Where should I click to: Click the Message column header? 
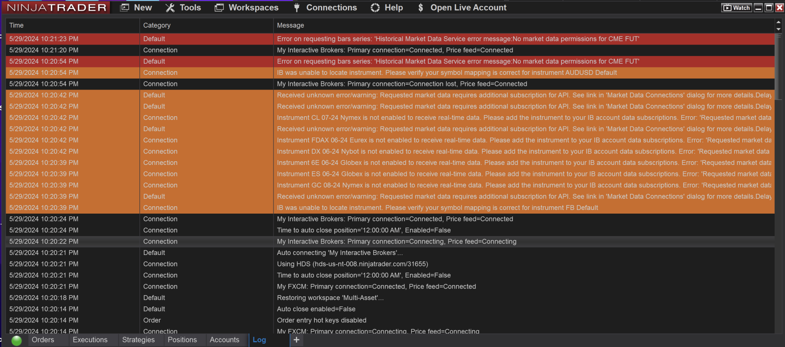click(524, 25)
